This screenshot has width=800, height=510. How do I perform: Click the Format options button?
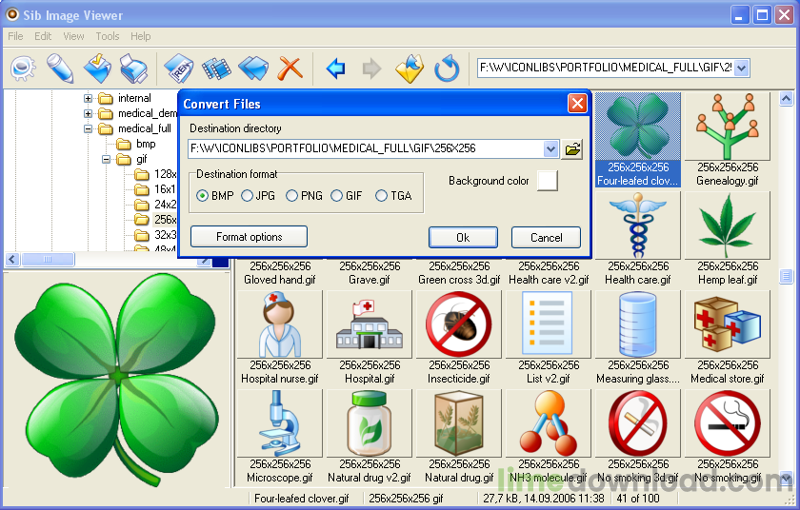(249, 236)
